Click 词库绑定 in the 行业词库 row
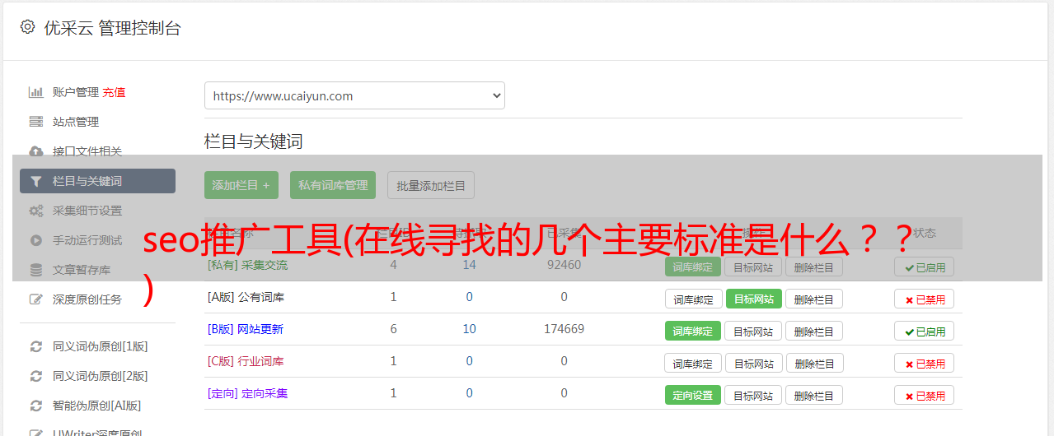Screen dimensions: 1054x436 [693, 364]
